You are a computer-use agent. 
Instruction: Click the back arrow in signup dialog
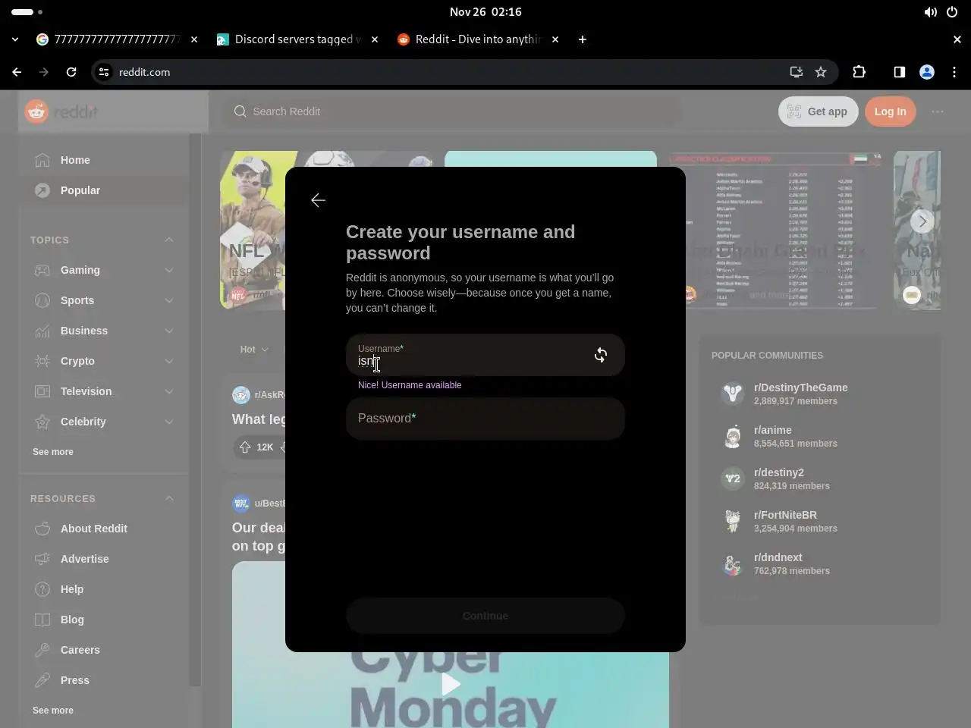[318, 200]
